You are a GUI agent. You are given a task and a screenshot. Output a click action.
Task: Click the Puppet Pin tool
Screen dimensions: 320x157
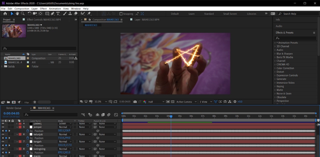click(89, 14)
